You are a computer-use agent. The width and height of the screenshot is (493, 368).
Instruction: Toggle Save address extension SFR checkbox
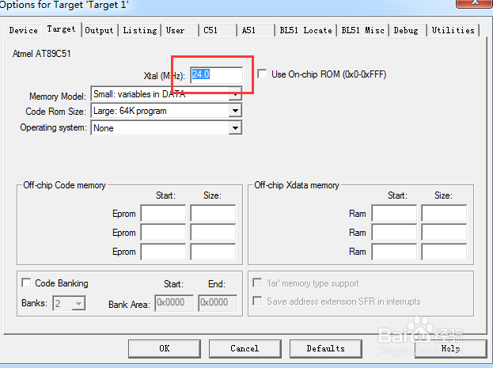point(257,301)
